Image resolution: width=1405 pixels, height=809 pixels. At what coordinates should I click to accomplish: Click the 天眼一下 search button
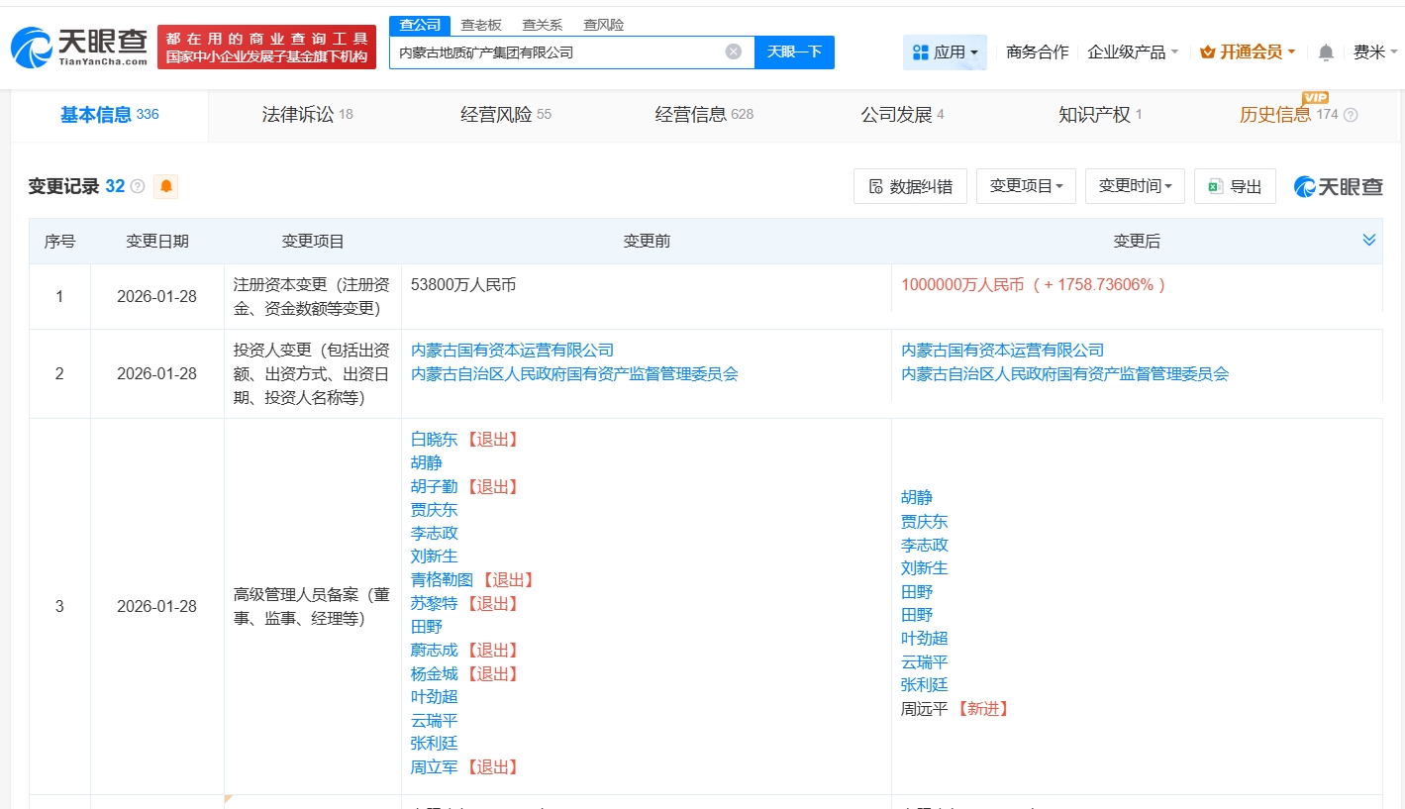point(794,51)
